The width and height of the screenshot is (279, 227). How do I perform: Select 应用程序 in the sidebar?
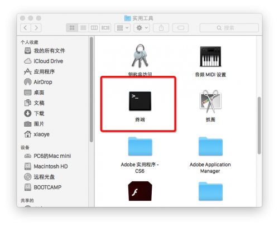(40, 71)
